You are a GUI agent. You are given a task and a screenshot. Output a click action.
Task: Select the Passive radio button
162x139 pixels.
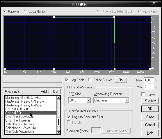(5, 11)
